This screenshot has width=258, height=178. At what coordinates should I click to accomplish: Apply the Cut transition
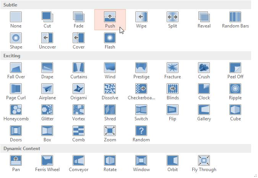coord(47,20)
